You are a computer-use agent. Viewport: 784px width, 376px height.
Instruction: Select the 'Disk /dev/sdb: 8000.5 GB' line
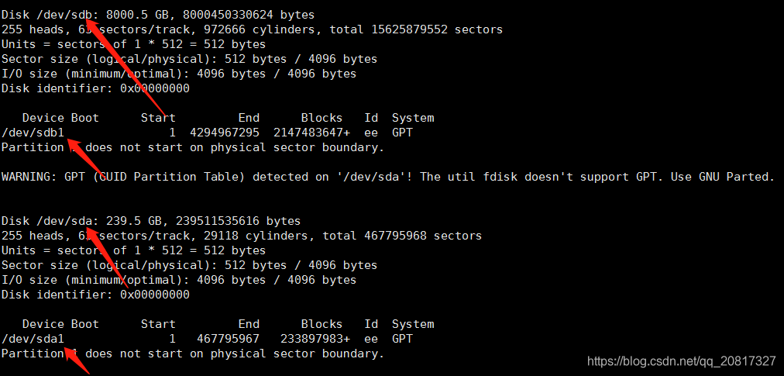tap(158, 15)
